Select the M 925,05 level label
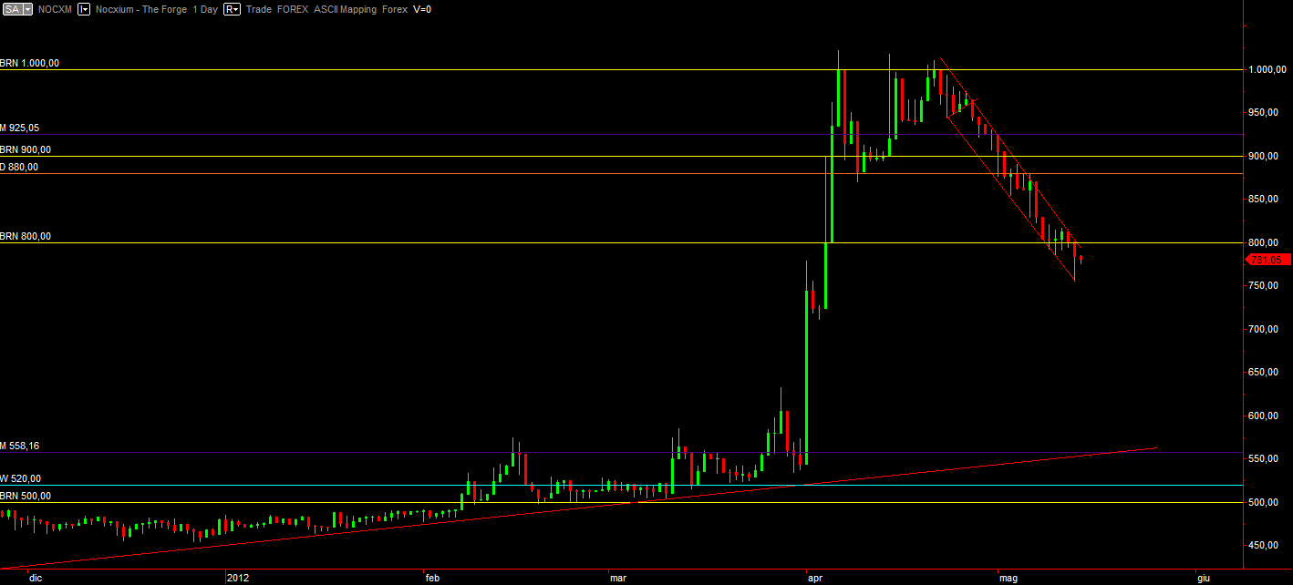Viewport: 1293px width, 585px height. (20, 128)
